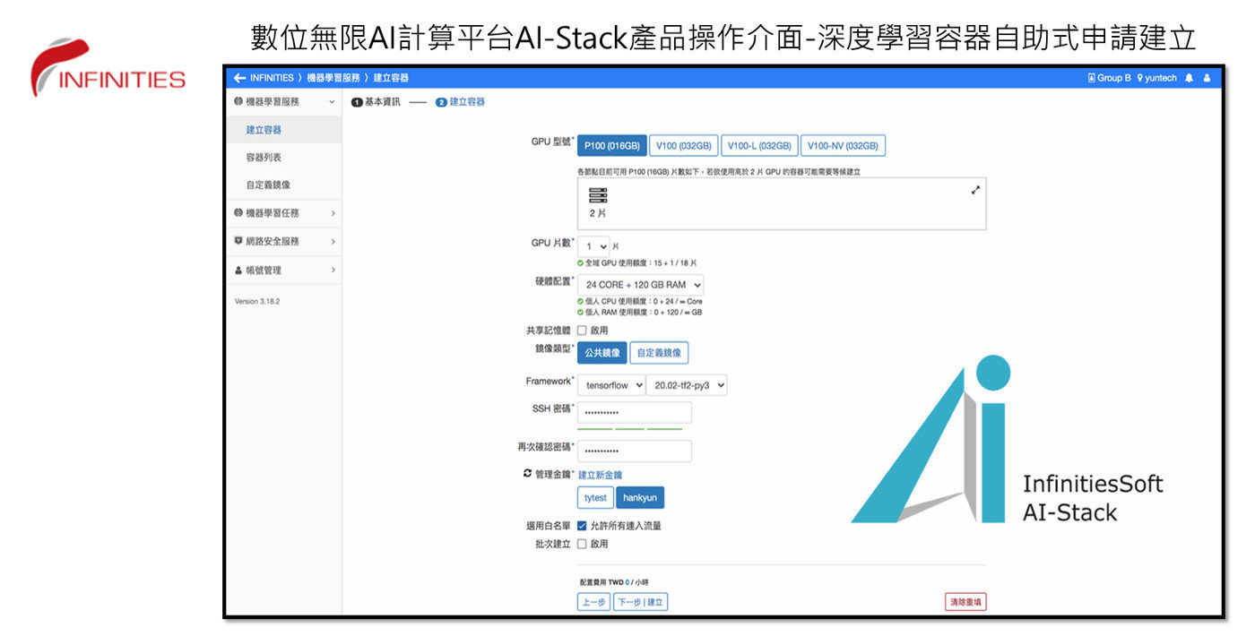Collapse the 機器學習服務 sidebar section
Image resolution: width=1255 pixels, height=636 pixels.
283,102
